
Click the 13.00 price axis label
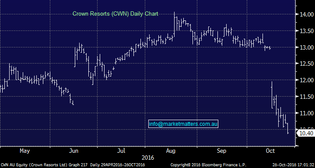tap(307, 47)
